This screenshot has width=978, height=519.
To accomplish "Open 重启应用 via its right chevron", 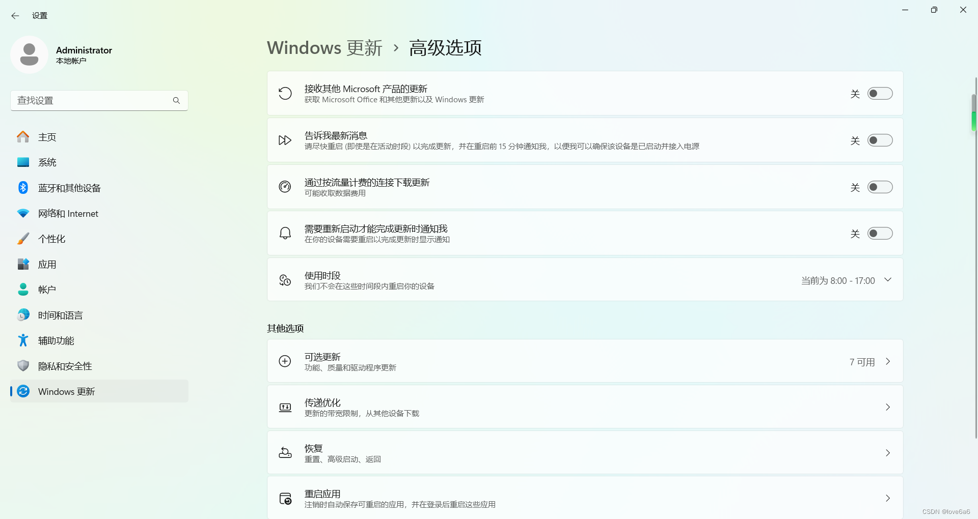I will pyautogui.click(x=888, y=498).
